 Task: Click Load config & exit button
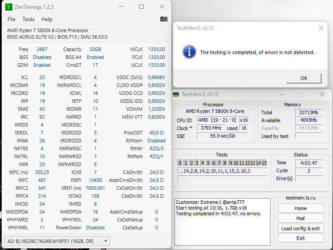tap(301, 228)
